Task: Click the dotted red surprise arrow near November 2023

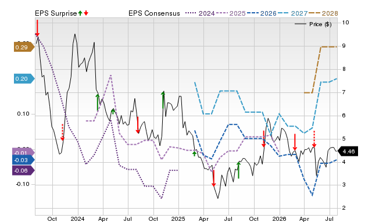Action: pyautogui.click(x=62, y=133)
